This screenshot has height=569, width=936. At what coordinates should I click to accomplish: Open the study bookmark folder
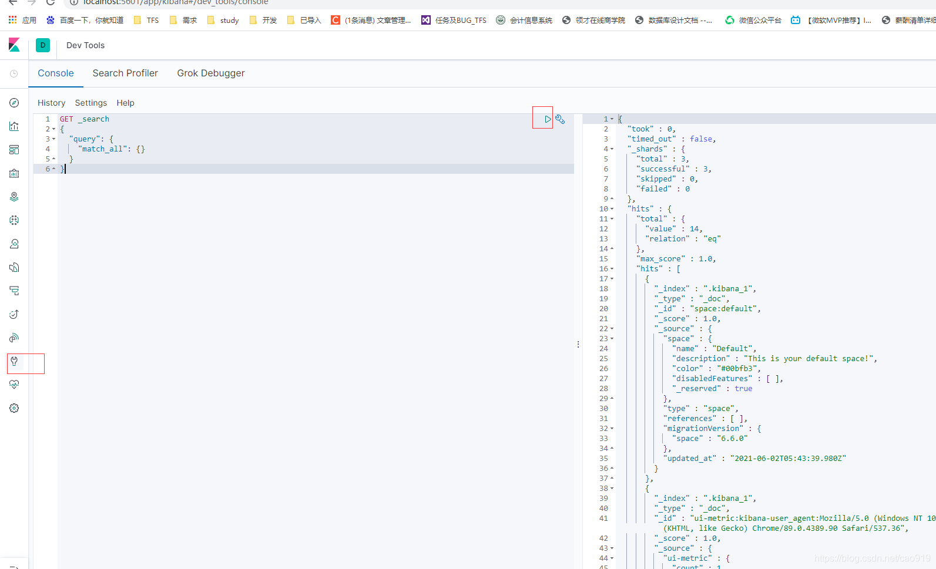(223, 20)
